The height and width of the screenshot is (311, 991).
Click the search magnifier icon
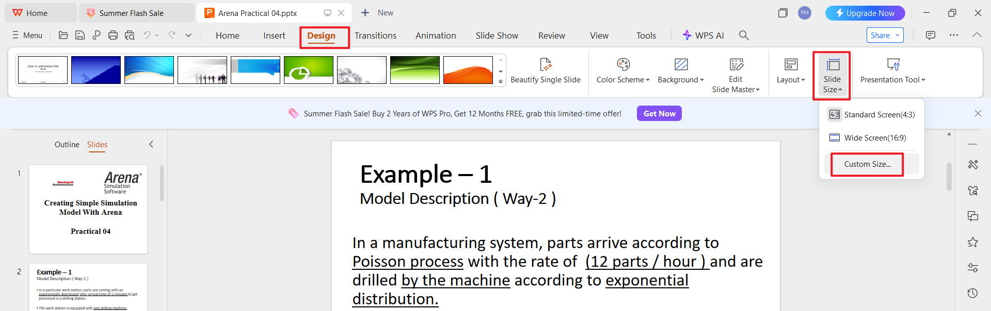point(744,35)
